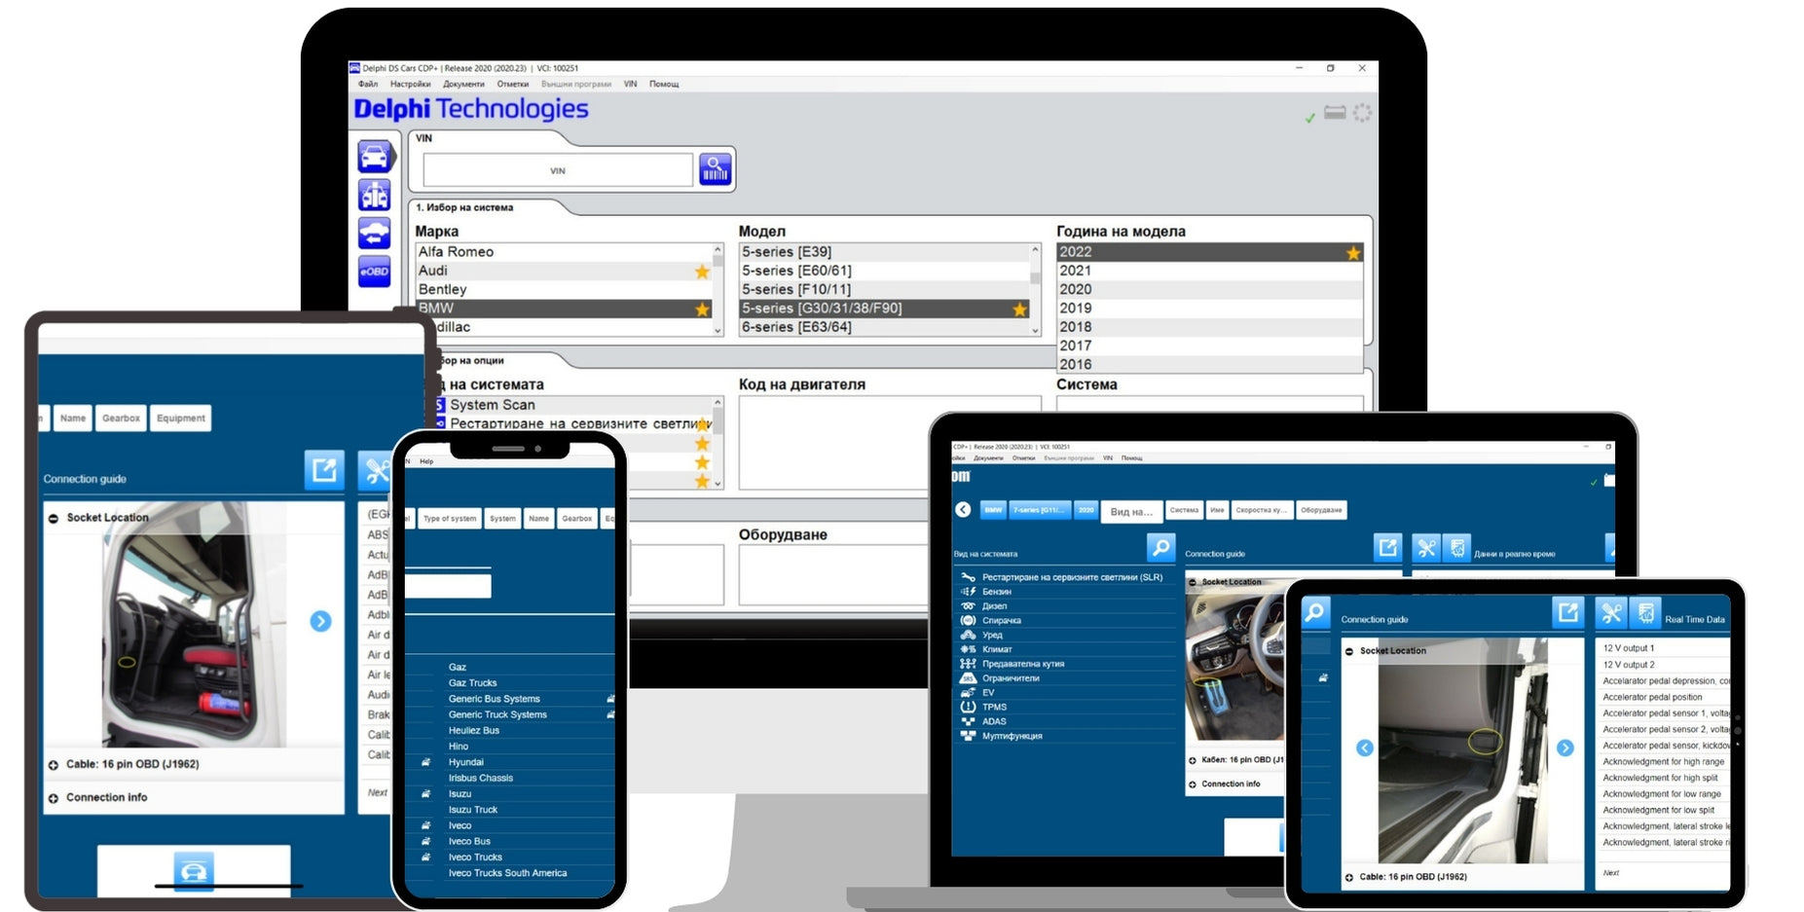1804x912 pixels.
Task: Select Bentley in the Марка list
Action: pyautogui.click(x=443, y=290)
